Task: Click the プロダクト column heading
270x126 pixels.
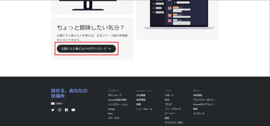Action: coord(113,91)
